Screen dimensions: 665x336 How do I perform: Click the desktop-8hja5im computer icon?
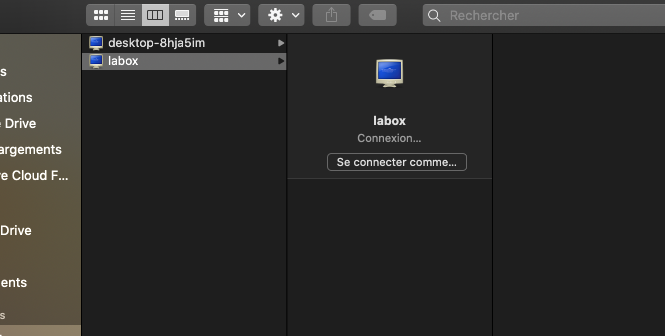(x=96, y=43)
